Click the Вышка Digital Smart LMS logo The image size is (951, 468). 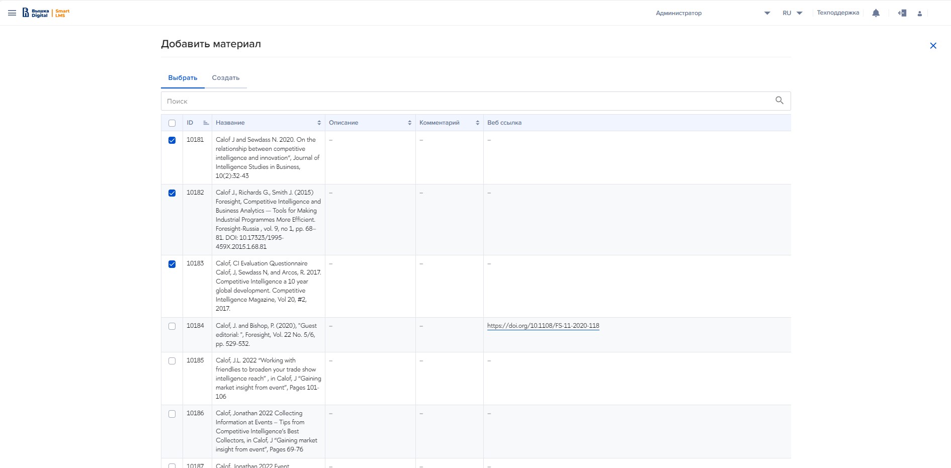click(x=46, y=13)
